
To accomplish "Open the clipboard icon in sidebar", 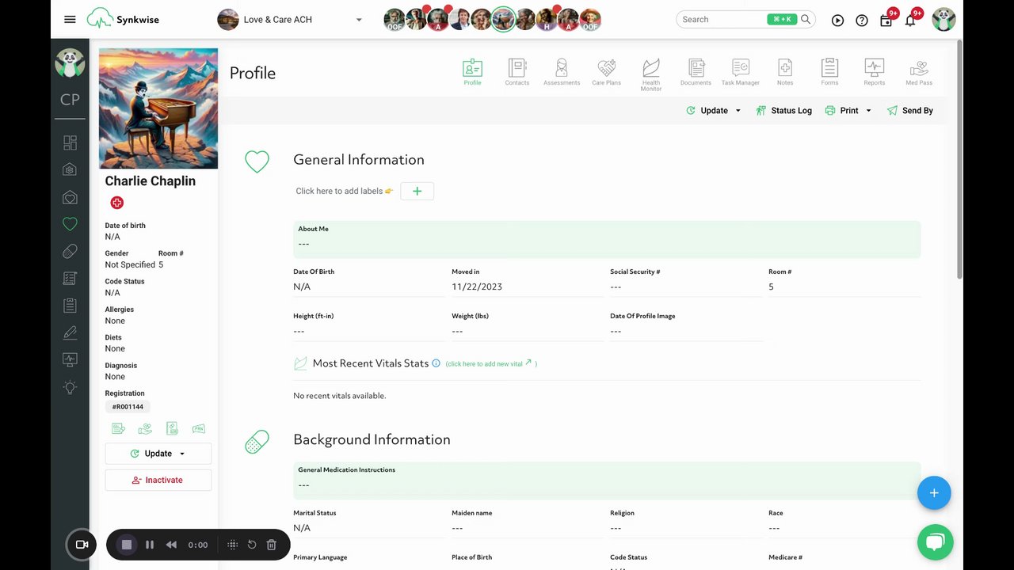I will point(70,306).
